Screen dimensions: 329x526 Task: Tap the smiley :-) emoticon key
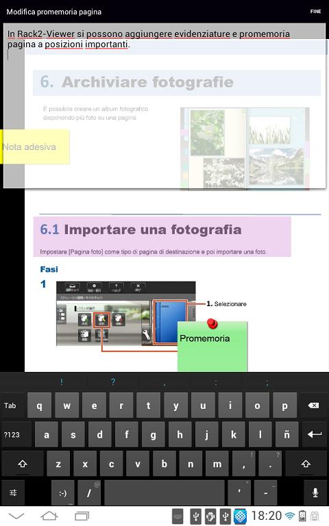63,493
